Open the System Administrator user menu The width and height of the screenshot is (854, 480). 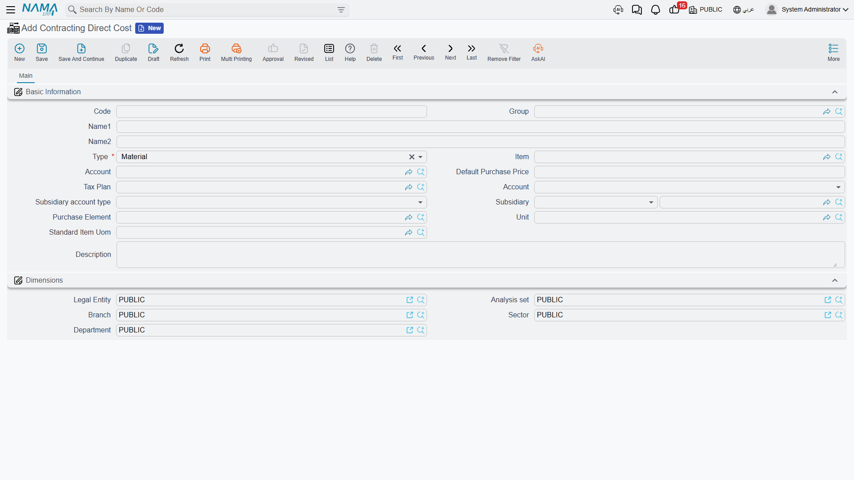[807, 10]
